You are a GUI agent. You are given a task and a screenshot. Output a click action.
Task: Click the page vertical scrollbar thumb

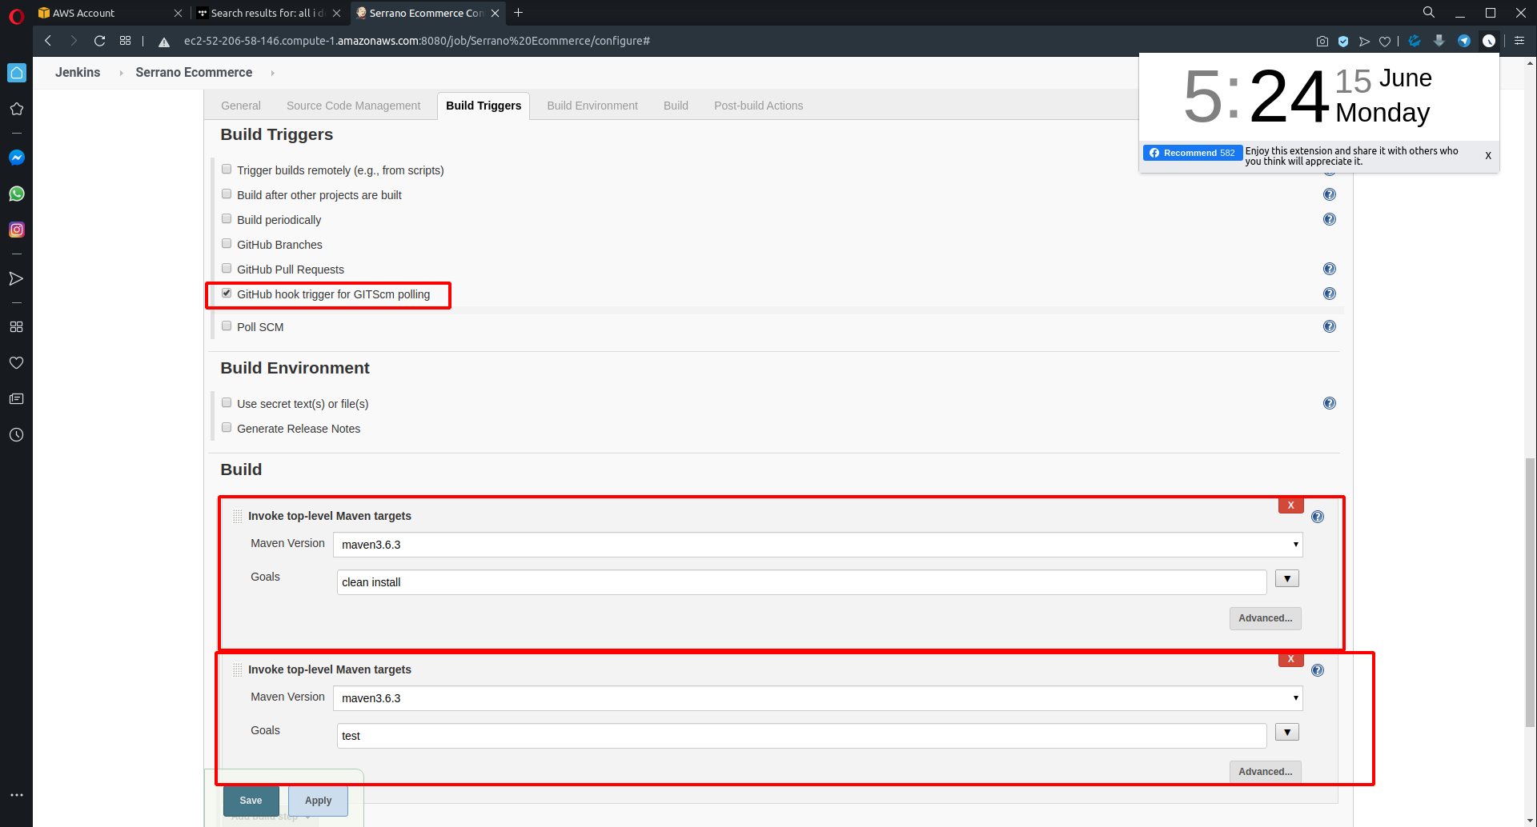pos(1530,592)
